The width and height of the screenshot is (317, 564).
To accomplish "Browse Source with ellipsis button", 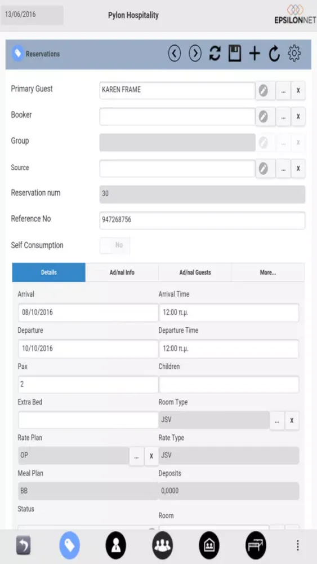I will pyautogui.click(x=283, y=168).
